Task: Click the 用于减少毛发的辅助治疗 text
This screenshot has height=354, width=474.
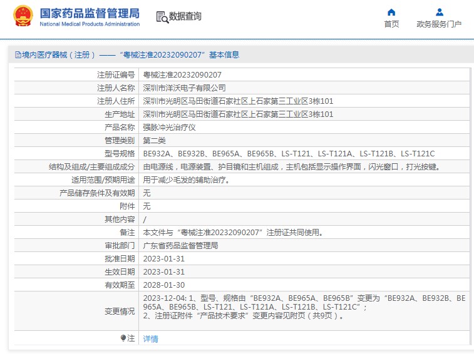Action: pyautogui.click(x=186, y=180)
